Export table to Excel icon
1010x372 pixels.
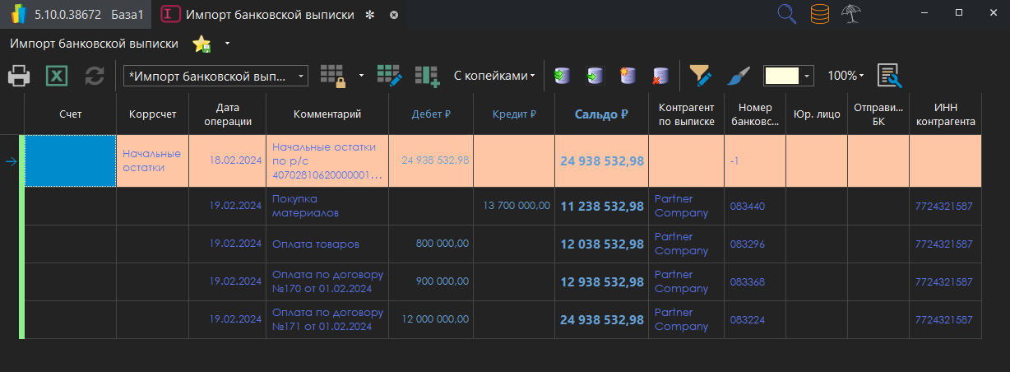(57, 76)
